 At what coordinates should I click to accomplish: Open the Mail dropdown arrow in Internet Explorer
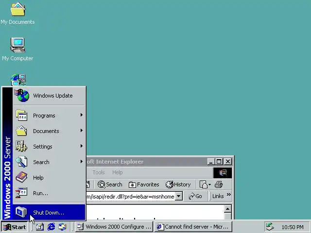click(x=209, y=184)
